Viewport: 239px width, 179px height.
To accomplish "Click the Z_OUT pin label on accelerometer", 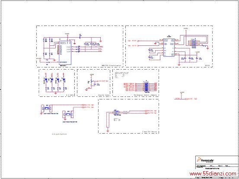I will pyautogui.click(x=68, y=52).
